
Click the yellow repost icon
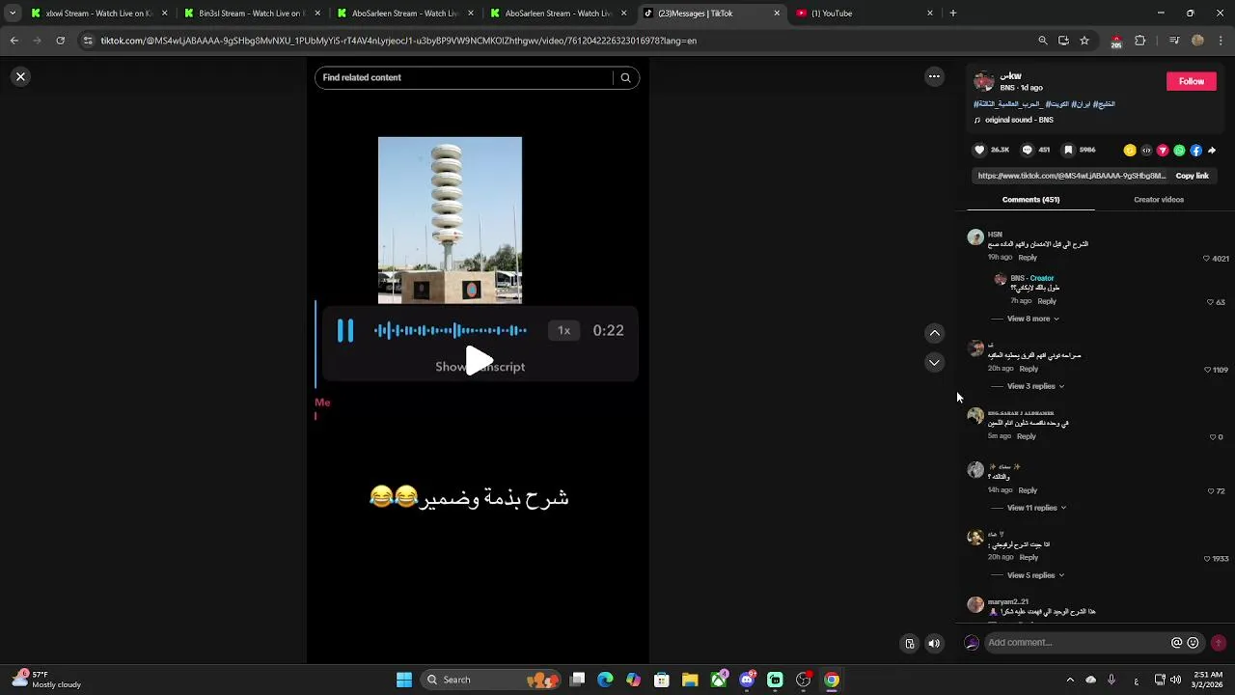[x=1130, y=151]
